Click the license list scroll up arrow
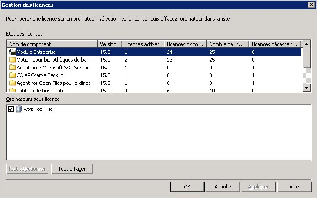 [306, 44]
